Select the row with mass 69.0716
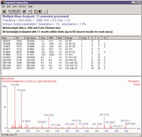This screenshot has width=142, height=137. (54, 41)
